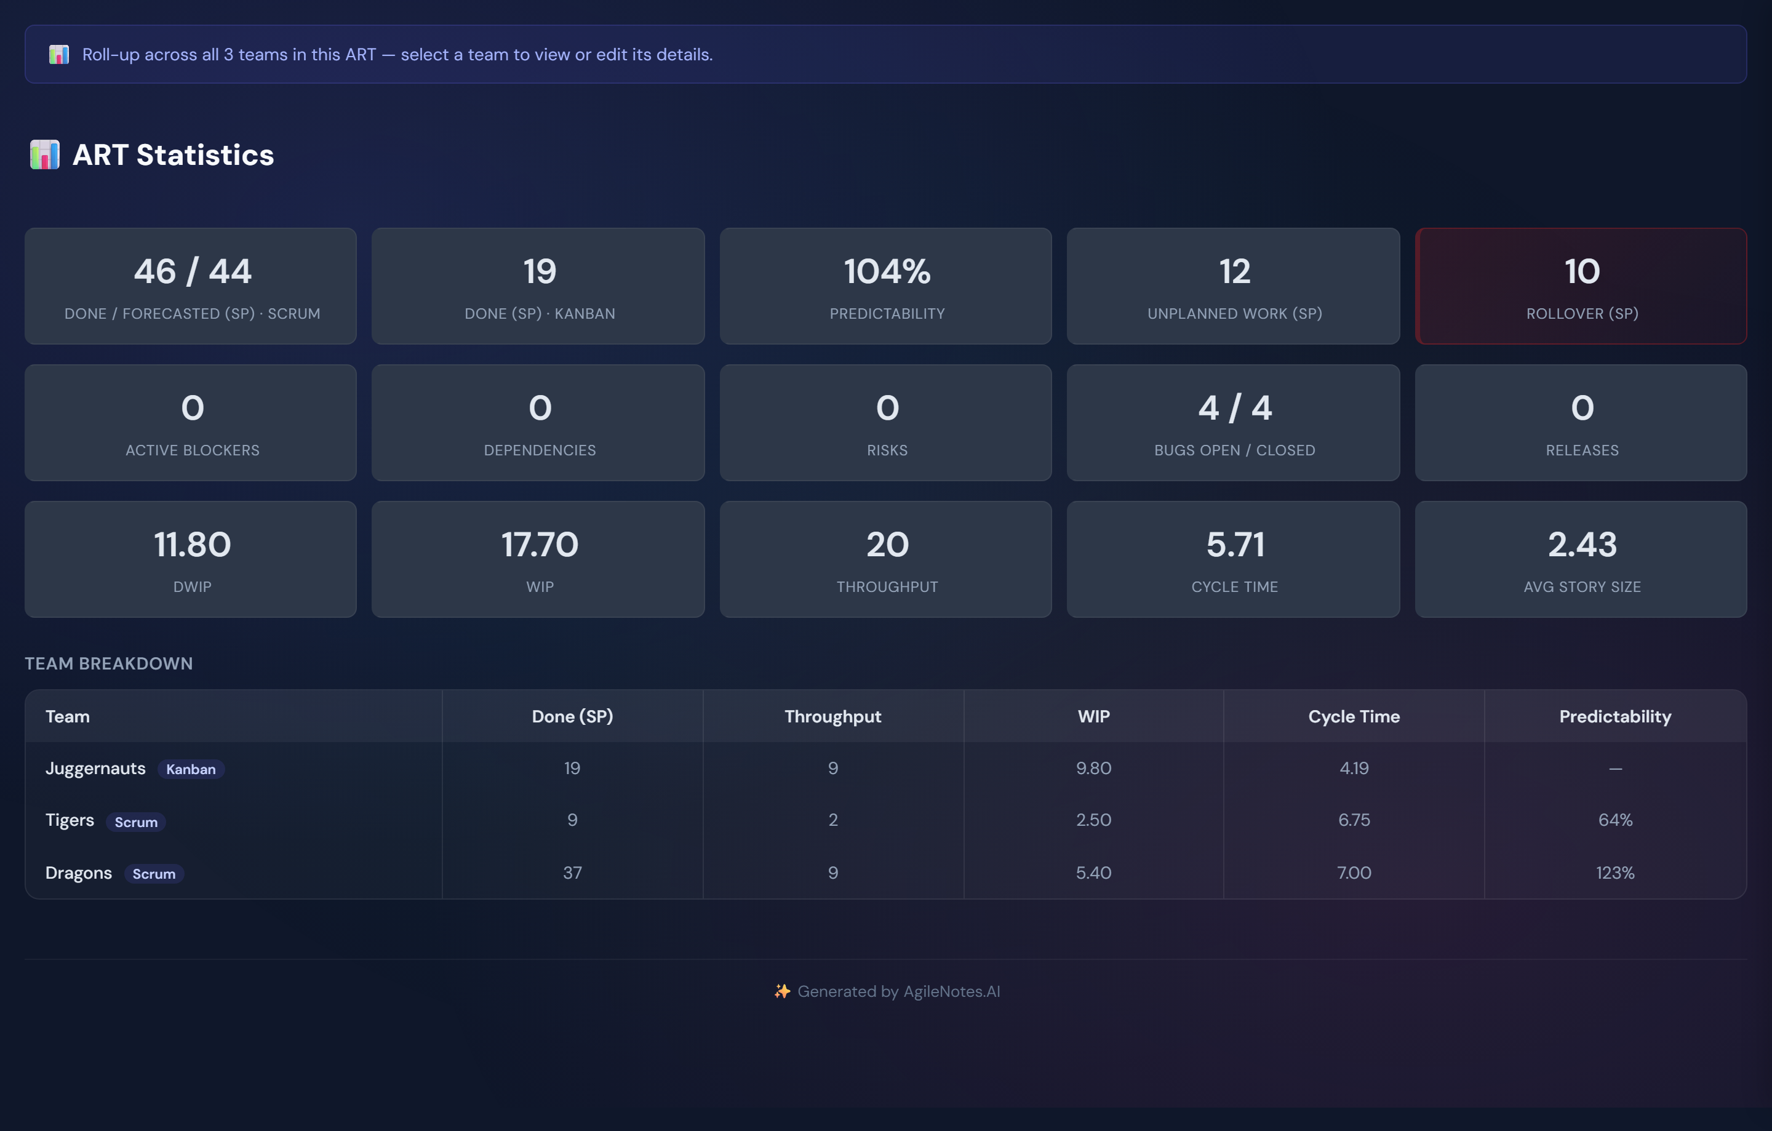Viewport: 1772px width, 1131px height.
Task: Click the Scrum badge beside Dragons
Action: (x=154, y=873)
